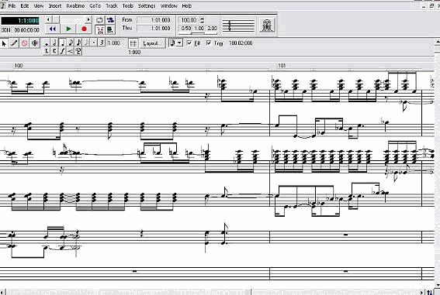Toggle the Trim checkbox
Screen dimensions: 440x295
(x=209, y=43)
